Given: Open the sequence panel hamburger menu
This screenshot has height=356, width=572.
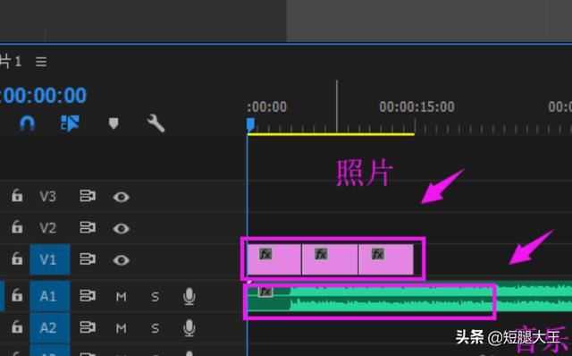Looking at the screenshot, I should (x=41, y=62).
